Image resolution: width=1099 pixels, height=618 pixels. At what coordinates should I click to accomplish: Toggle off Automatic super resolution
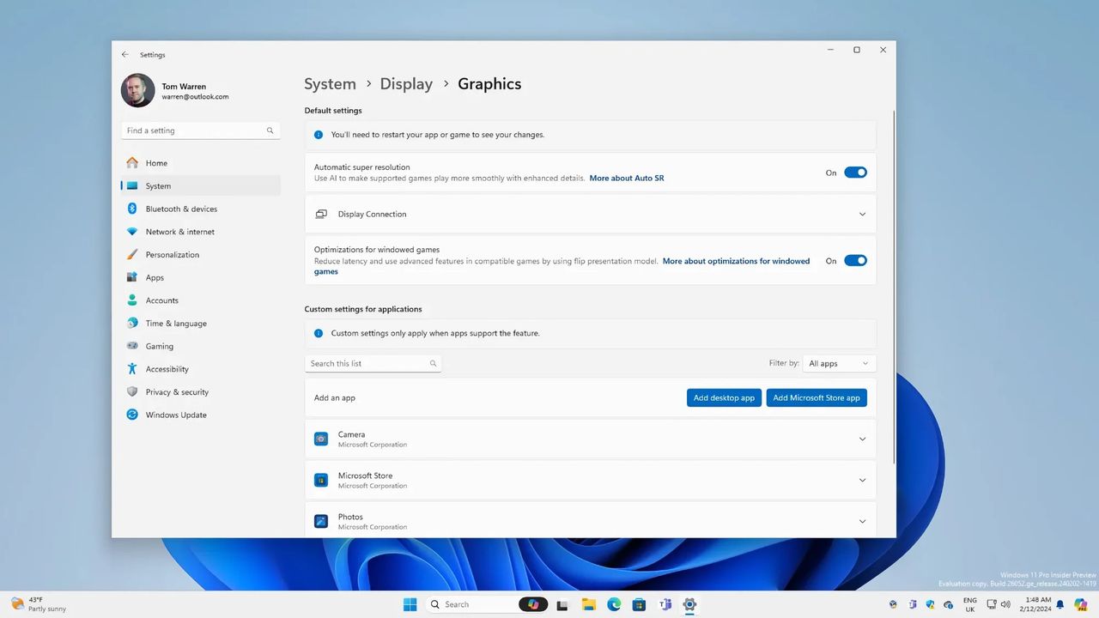(855, 172)
